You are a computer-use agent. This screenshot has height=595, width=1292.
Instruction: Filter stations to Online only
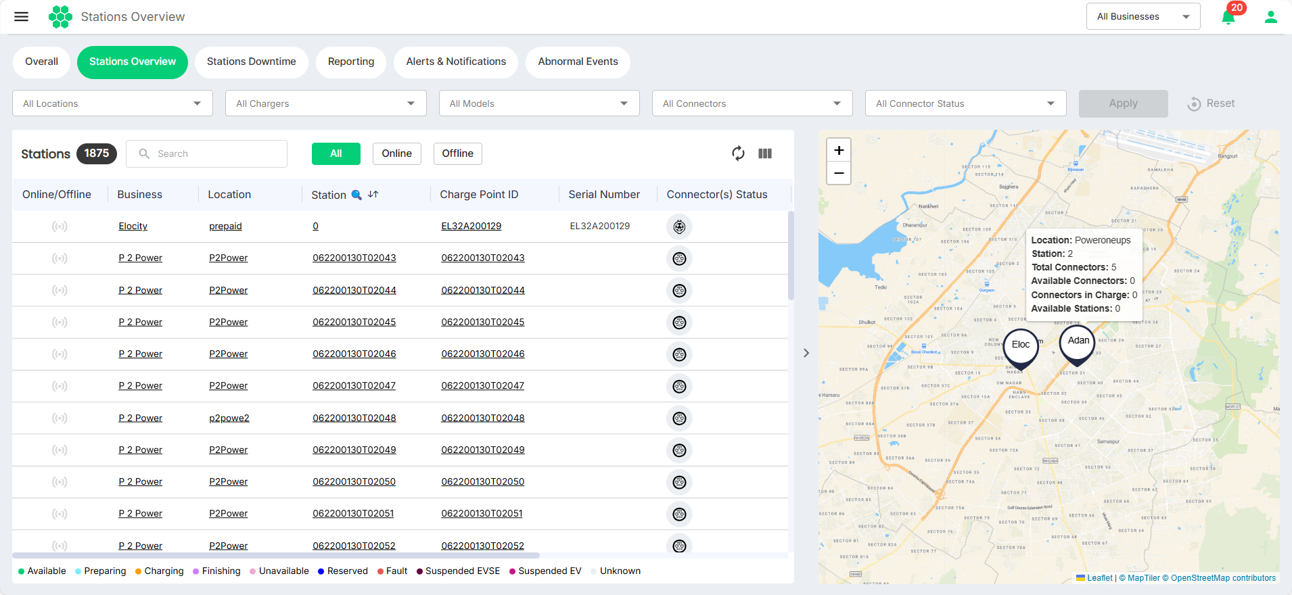396,153
